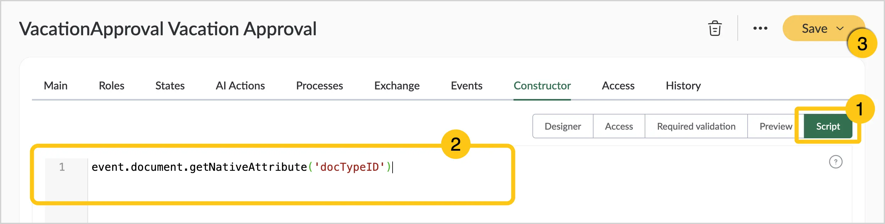Open the three-dot more options menu
Image resolution: width=885 pixels, height=224 pixels.
pos(760,28)
